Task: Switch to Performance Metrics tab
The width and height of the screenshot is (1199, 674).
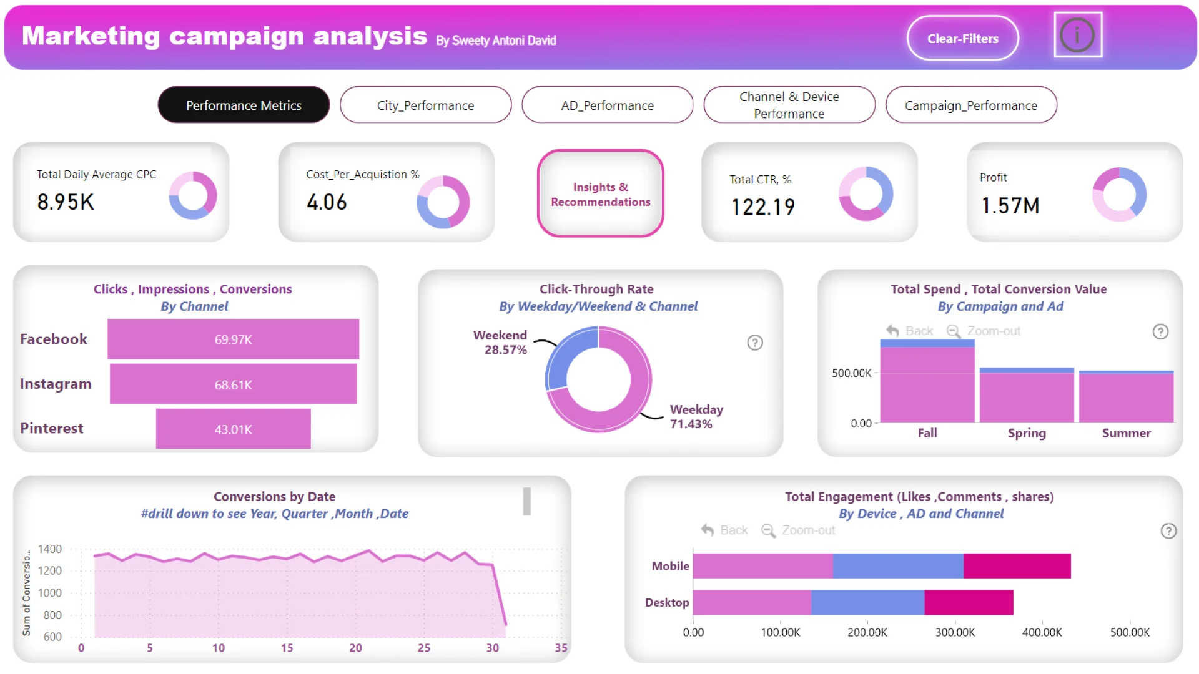Action: click(244, 105)
